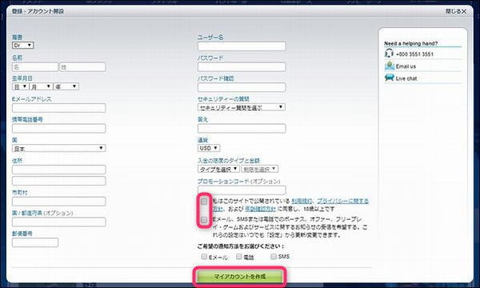Click the Live chat link text
This screenshot has height=288, width=480.
(406, 78)
